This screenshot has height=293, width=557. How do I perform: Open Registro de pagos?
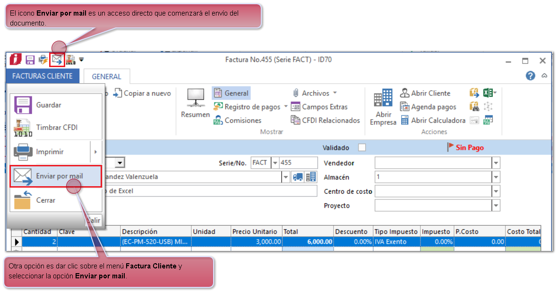point(247,107)
